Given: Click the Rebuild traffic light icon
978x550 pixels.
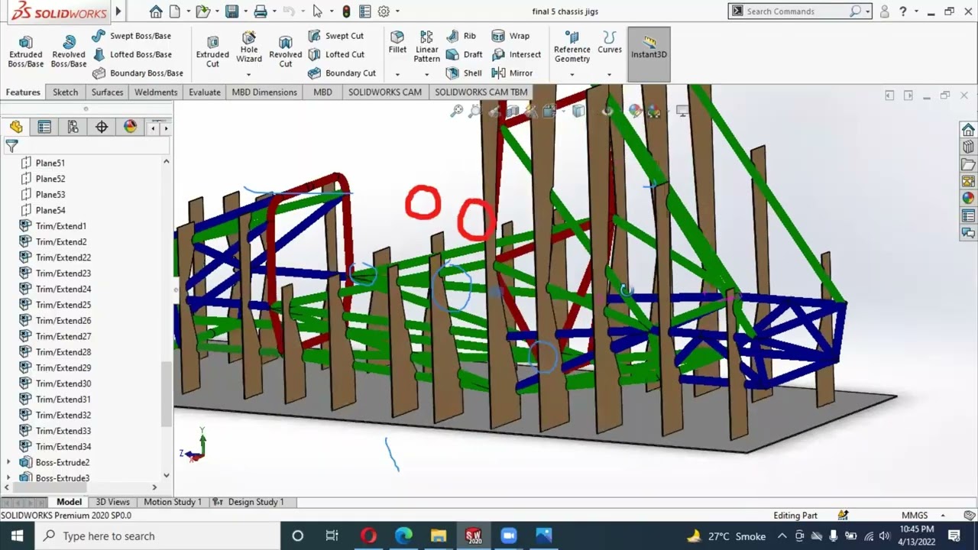Looking at the screenshot, I should (346, 11).
